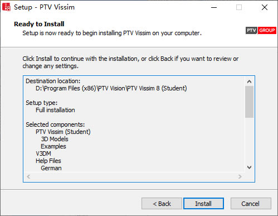The image size is (278, 216).
Task: Click the German entry in summary
Action: [51, 168]
